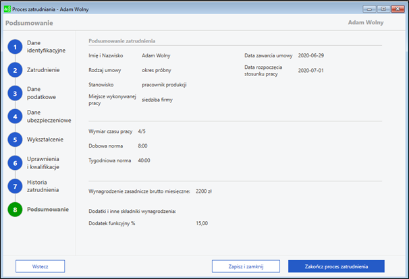409x279 pixels.
Task: Minimize the Proces zatrudniania window
Action: pyautogui.click(x=369, y=9)
